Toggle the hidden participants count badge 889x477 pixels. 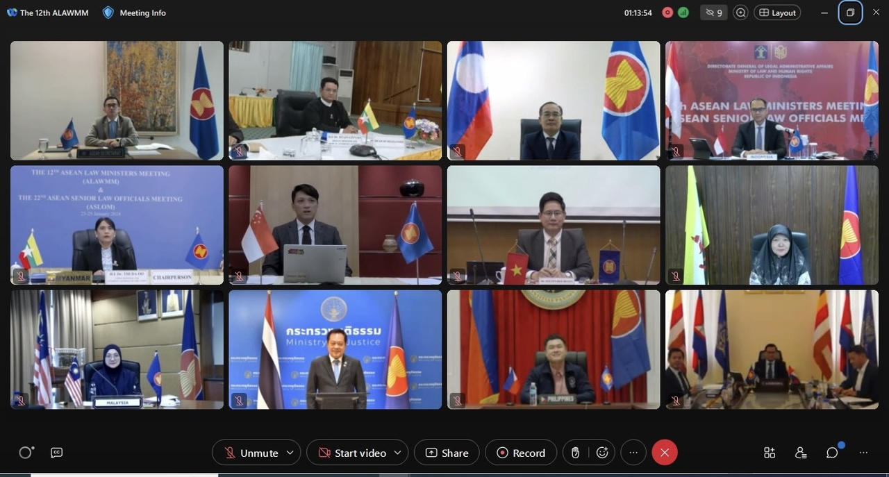click(x=713, y=12)
